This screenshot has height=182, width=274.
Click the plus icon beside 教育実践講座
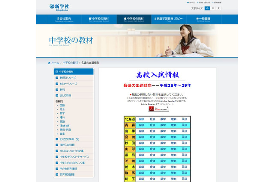(x=57, y=174)
